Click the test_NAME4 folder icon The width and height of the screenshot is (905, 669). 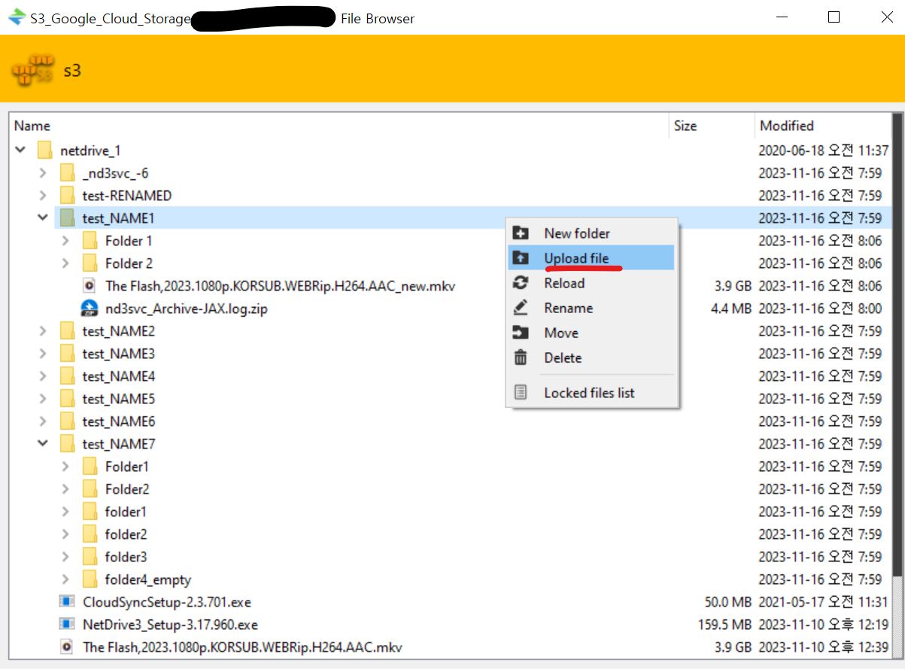[x=68, y=376]
